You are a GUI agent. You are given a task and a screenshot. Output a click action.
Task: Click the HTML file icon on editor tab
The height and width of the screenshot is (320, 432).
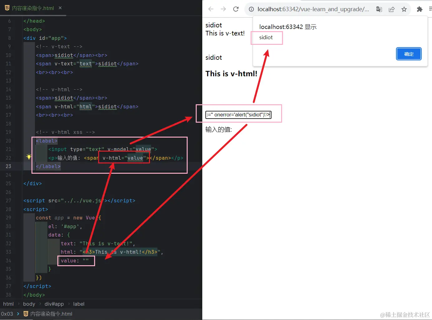click(7, 8)
